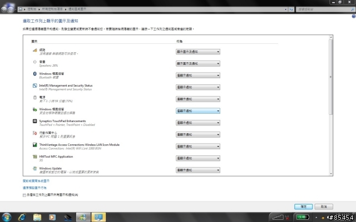This screenshot has width=356, height=222.
Task: Select the Windows Update label
Action: pyautogui.click(x=51, y=168)
